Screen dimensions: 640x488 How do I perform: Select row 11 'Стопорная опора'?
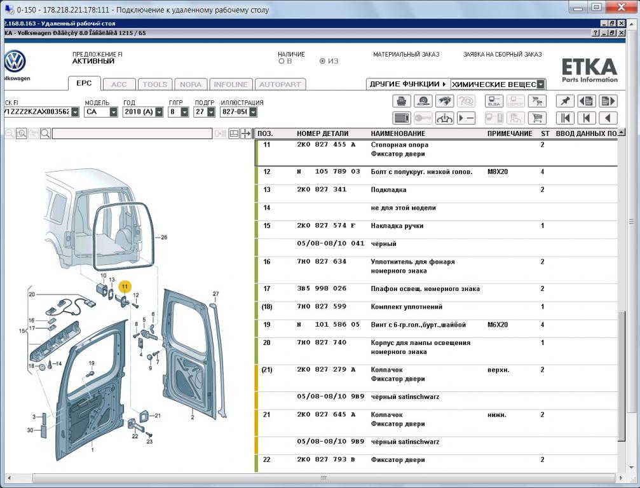(436, 152)
